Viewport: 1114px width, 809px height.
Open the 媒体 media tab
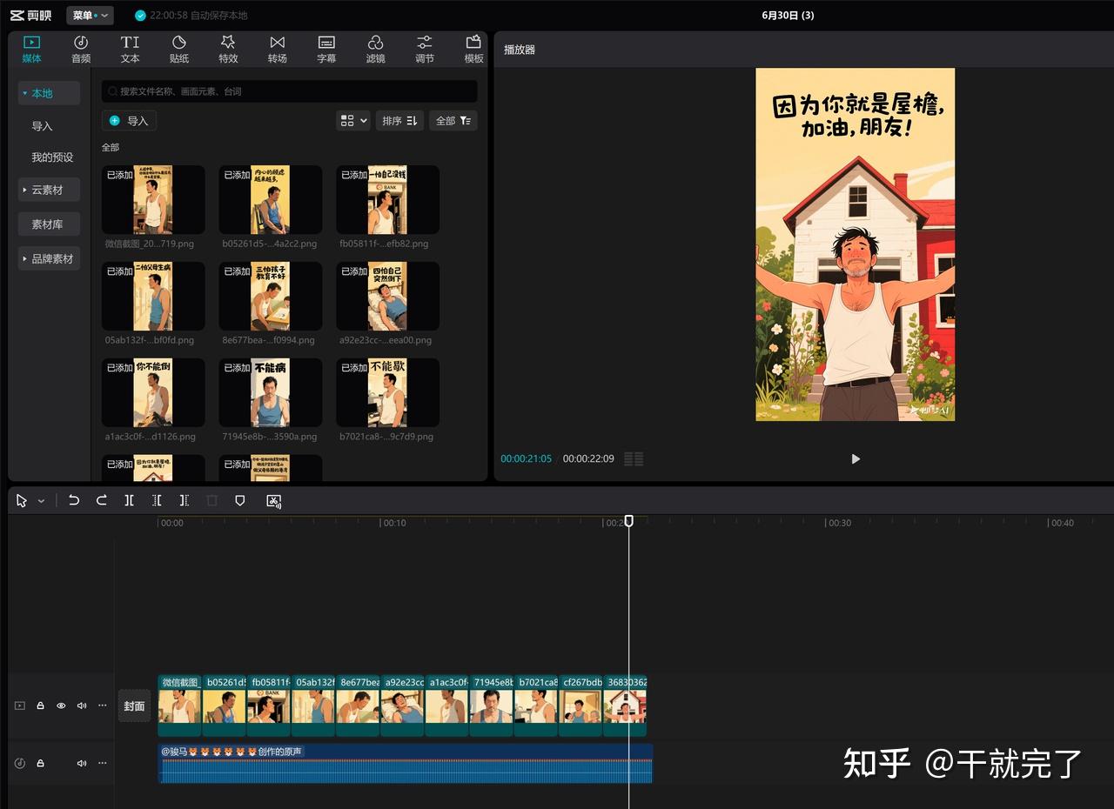pyautogui.click(x=31, y=50)
